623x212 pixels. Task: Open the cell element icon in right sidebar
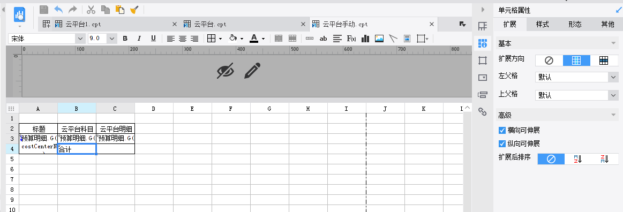click(482, 27)
